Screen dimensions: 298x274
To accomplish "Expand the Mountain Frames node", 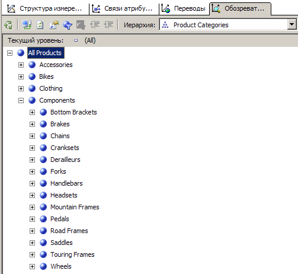I will (x=32, y=207).
